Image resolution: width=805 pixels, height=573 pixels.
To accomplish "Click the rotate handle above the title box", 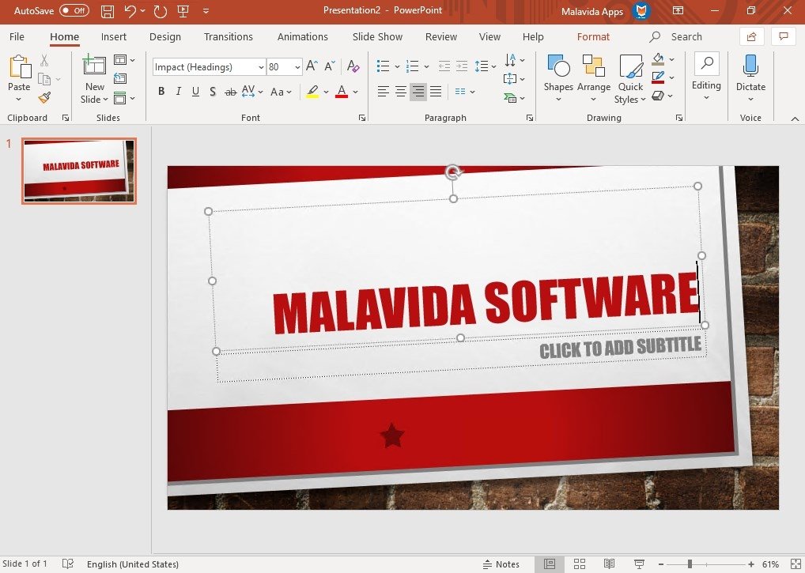I will click(x=453, y=172).
